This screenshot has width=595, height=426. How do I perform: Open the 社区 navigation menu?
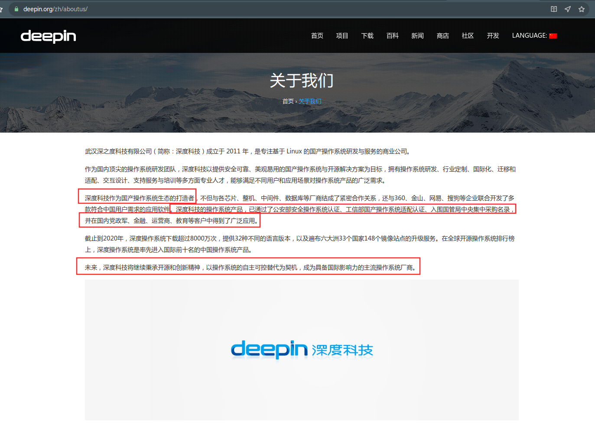[x=468, y=36]
